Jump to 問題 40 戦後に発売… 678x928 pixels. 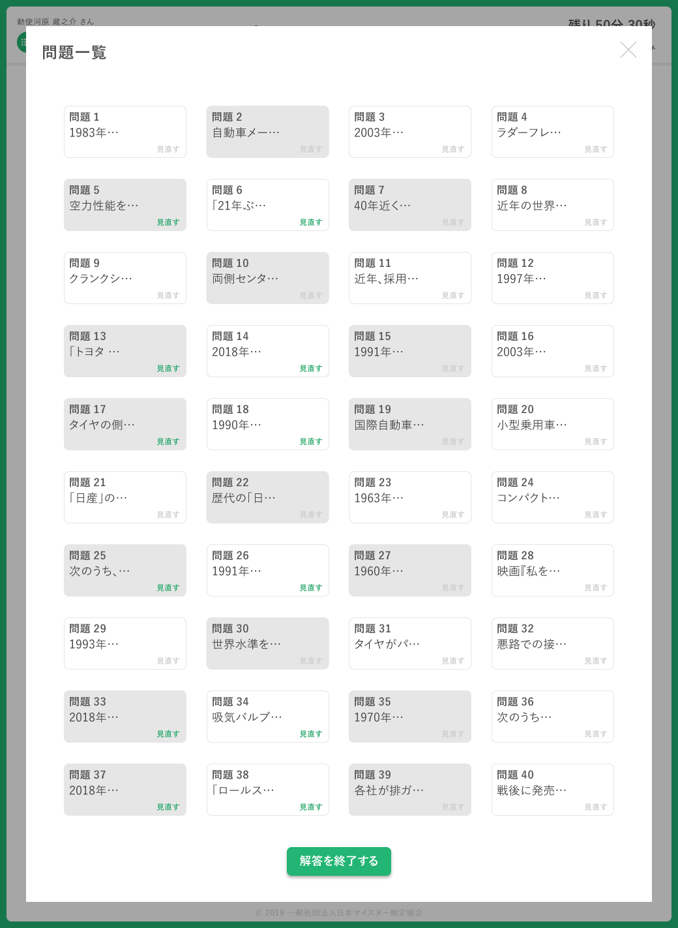click(553, 790)
